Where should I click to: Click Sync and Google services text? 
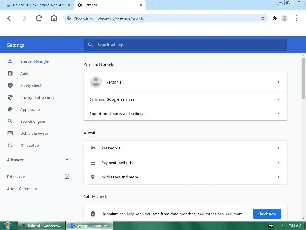pos(112,99)
